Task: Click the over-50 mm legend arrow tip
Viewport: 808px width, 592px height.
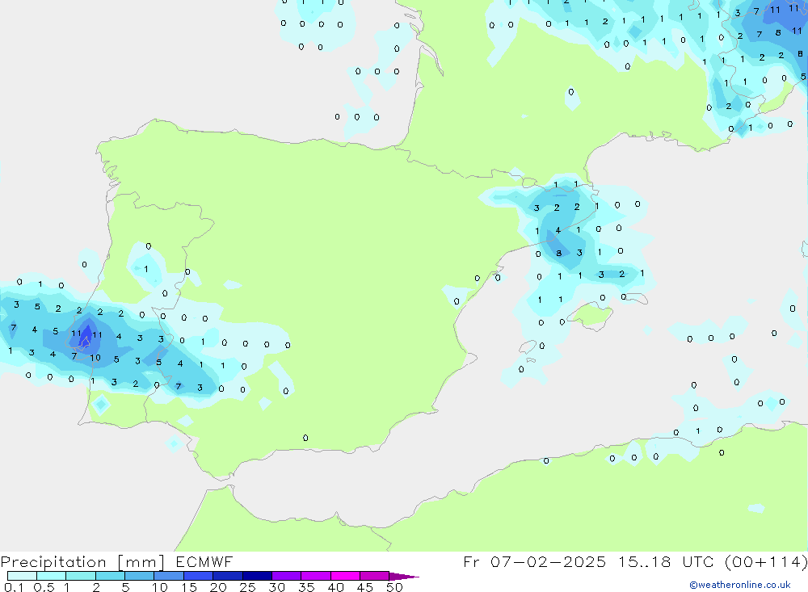Action: click(404, 577)
